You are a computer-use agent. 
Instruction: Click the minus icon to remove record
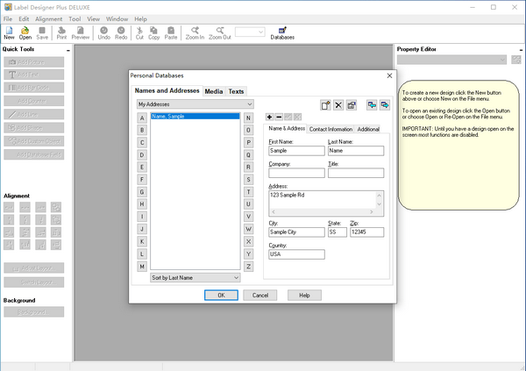(279, 117)
